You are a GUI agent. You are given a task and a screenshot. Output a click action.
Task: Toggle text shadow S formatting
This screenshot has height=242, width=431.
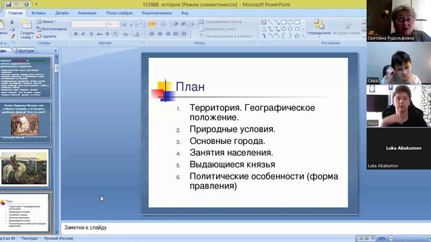coord(108,34)
